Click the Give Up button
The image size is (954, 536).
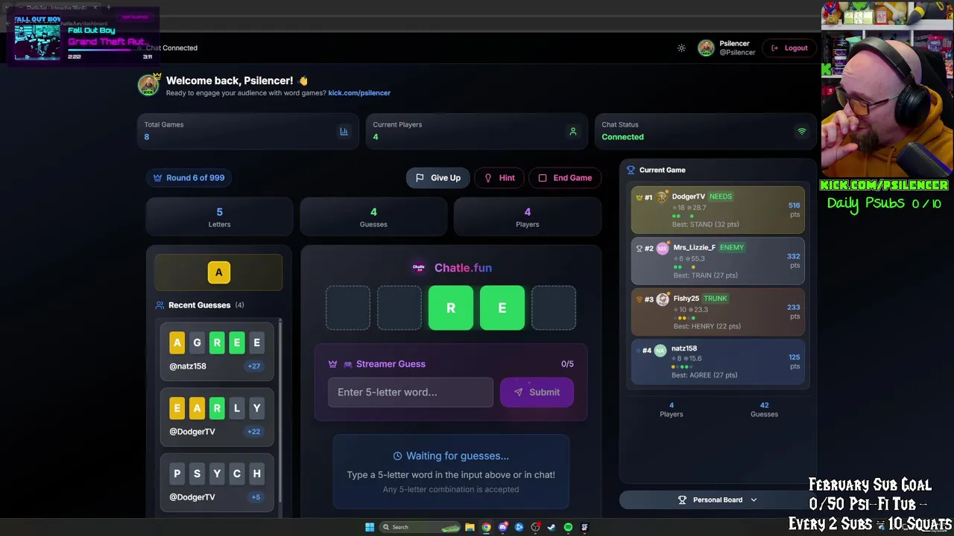438,178
